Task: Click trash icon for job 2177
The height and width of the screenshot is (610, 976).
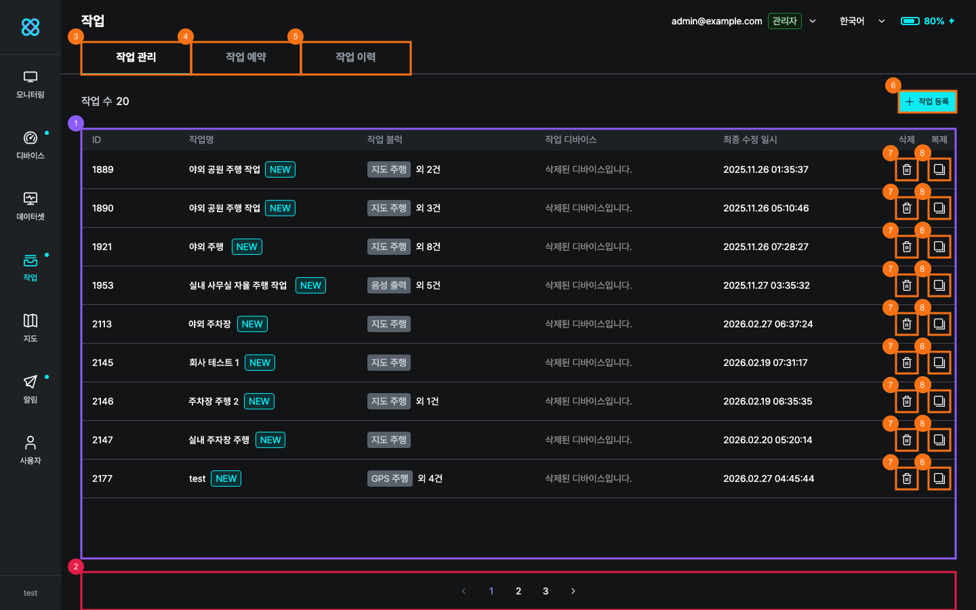Action: (906, 479)
